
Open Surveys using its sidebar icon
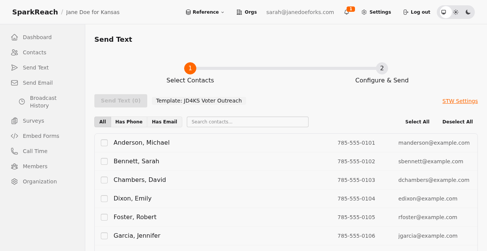tap(14, 121)
